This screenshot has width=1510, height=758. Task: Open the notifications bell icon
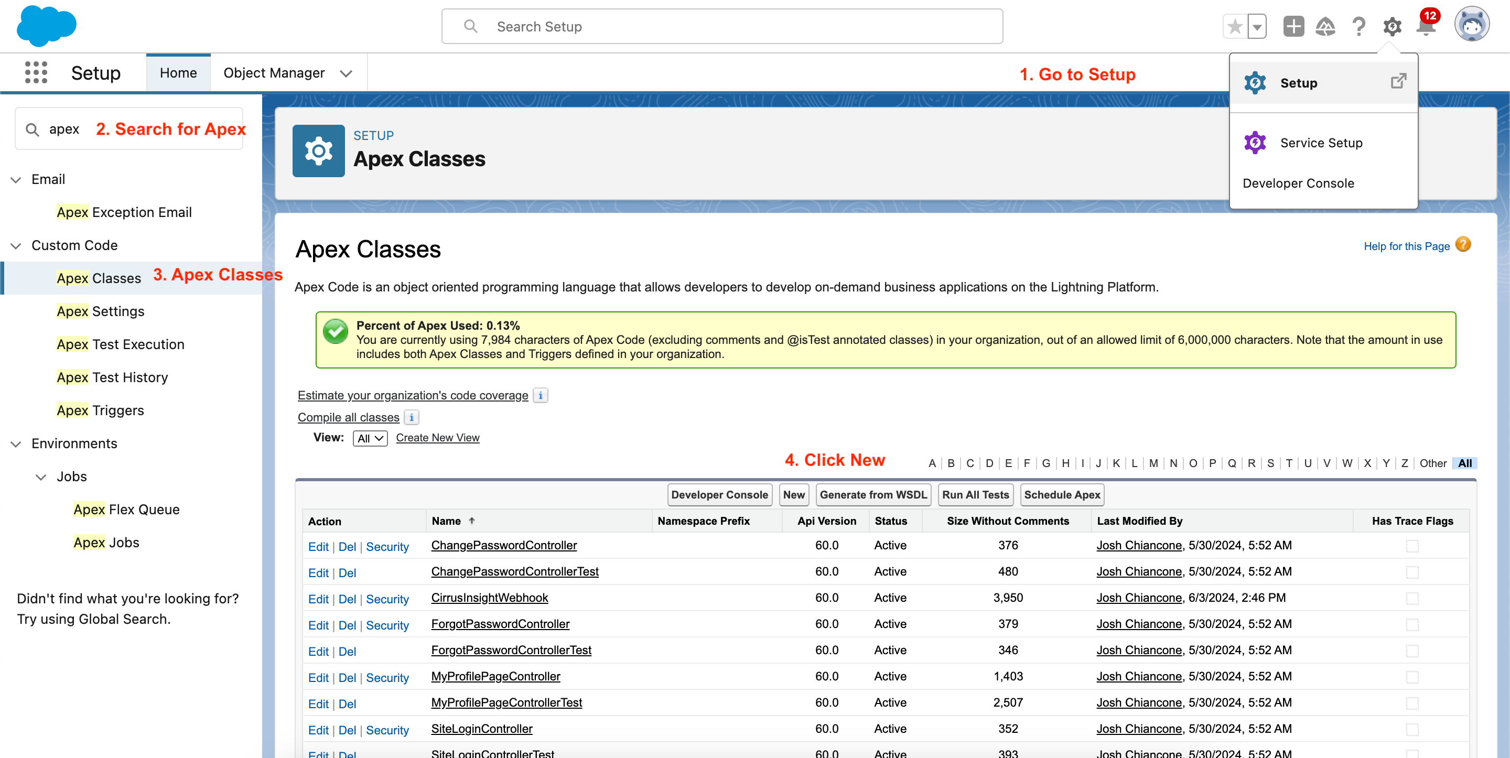(x=1426, y=26)
